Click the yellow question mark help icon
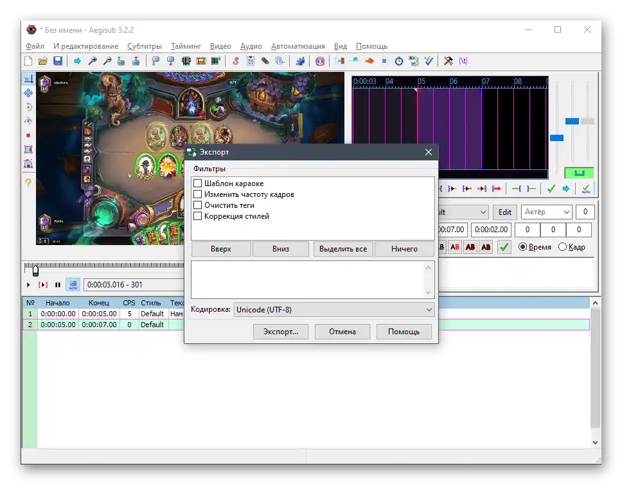 pos(28,183)
